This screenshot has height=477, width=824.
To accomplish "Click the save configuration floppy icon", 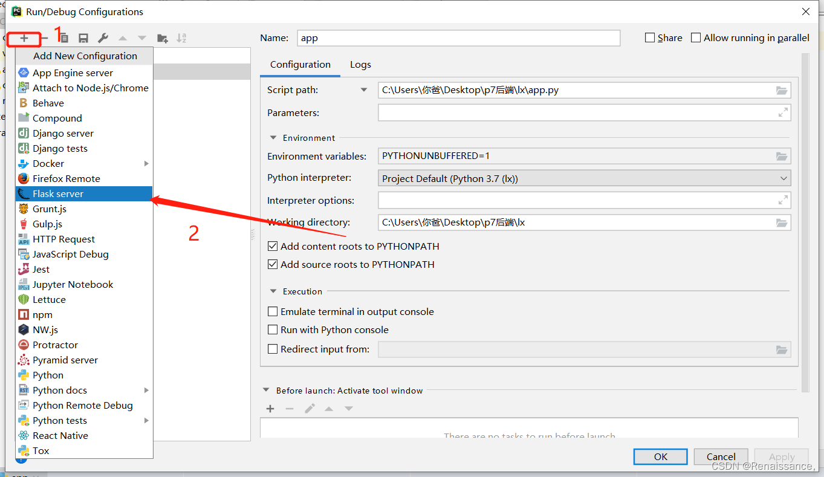I will click(83, 38).
